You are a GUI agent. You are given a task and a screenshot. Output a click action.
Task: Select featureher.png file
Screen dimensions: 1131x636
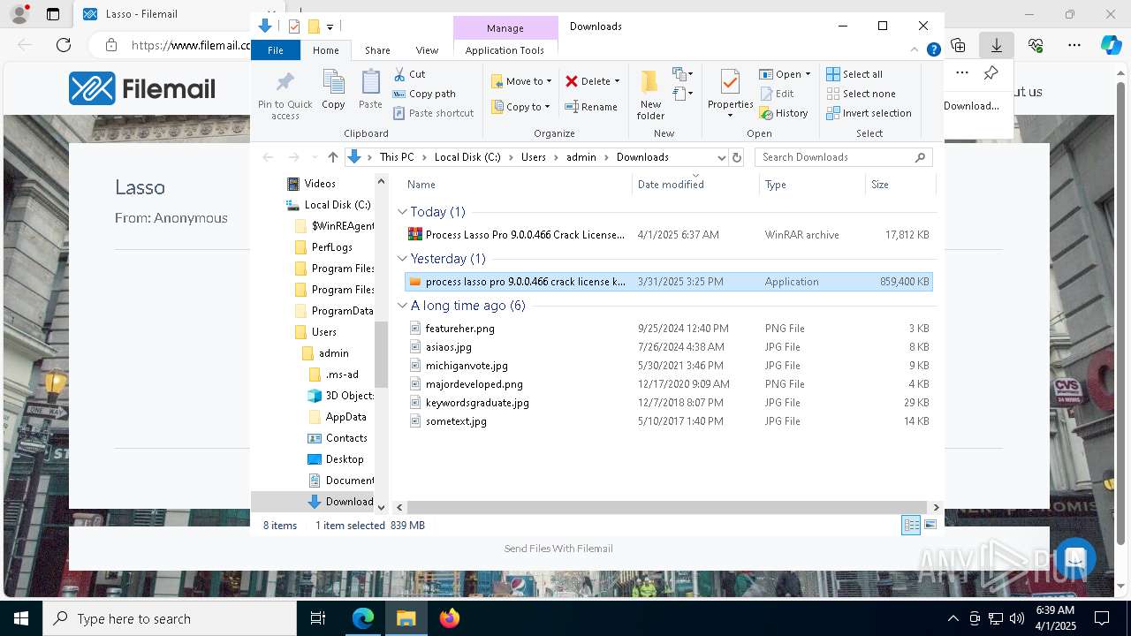point(668,329)
